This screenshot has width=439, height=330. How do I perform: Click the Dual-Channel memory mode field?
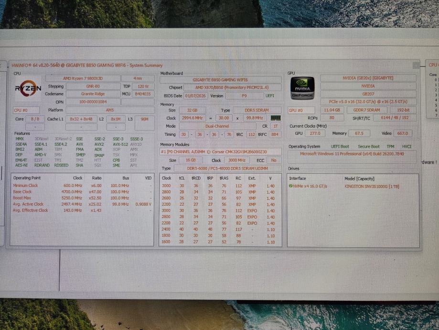(217, 126)
